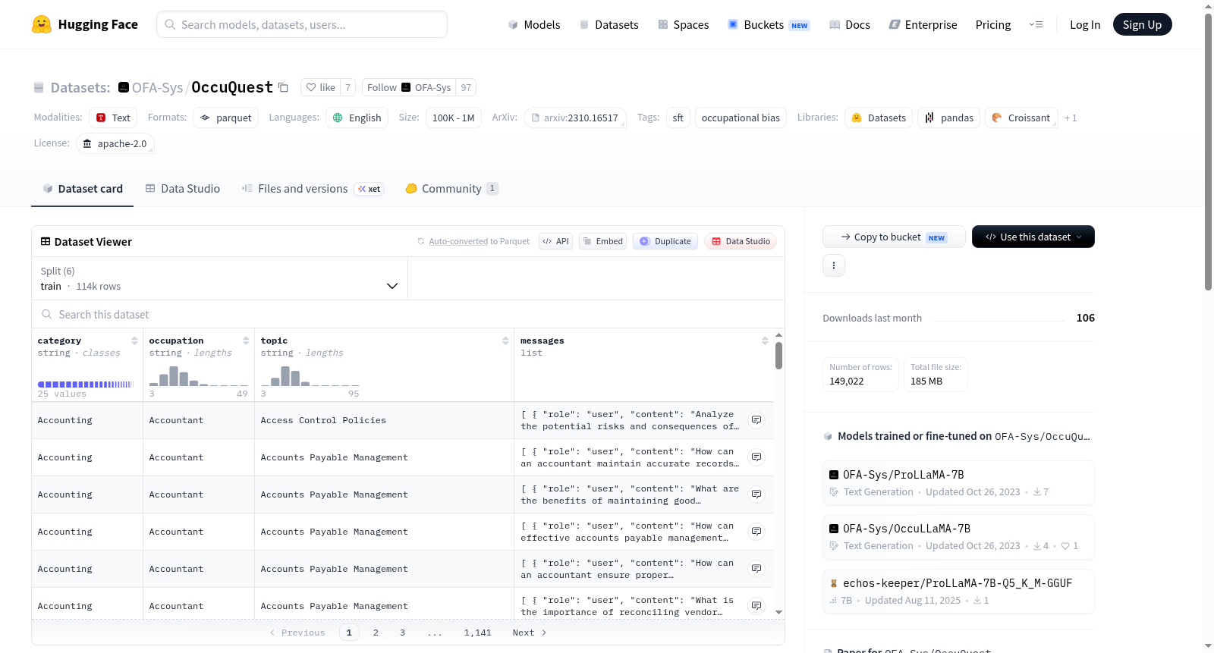Open the OFA-Sys/ProLLaMA-7B model card
Screen dimensions: 1214x653
click(x=958, y=482)
